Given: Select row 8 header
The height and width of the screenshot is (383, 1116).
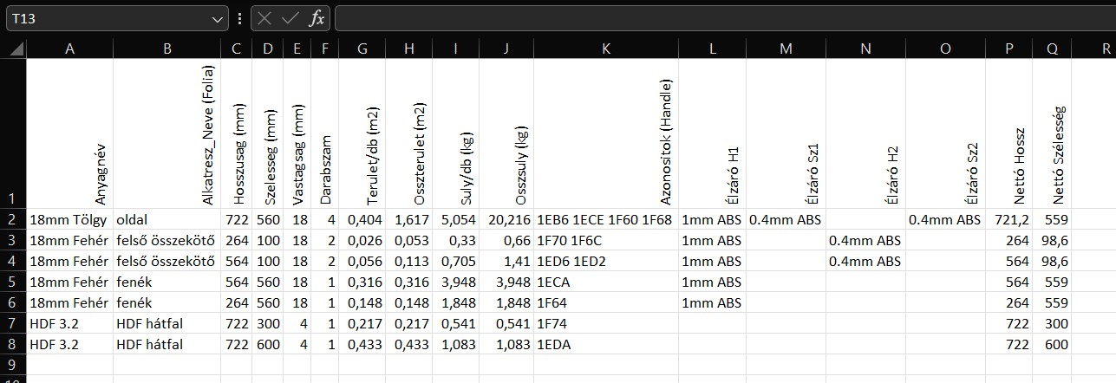Looking at the screenshot, I should [x=13, y=344].
